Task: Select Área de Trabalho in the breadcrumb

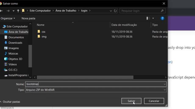Action: [66, 11]
